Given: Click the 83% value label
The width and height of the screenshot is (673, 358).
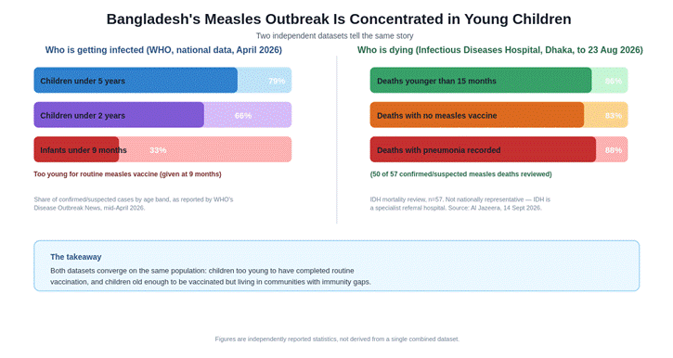Looking at the screenshot, I should pos(614,116).
